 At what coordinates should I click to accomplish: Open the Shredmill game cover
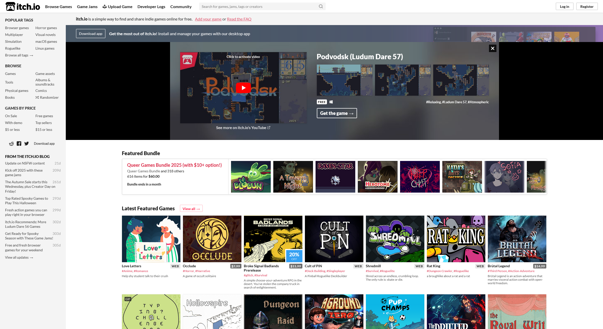(395, 239)
